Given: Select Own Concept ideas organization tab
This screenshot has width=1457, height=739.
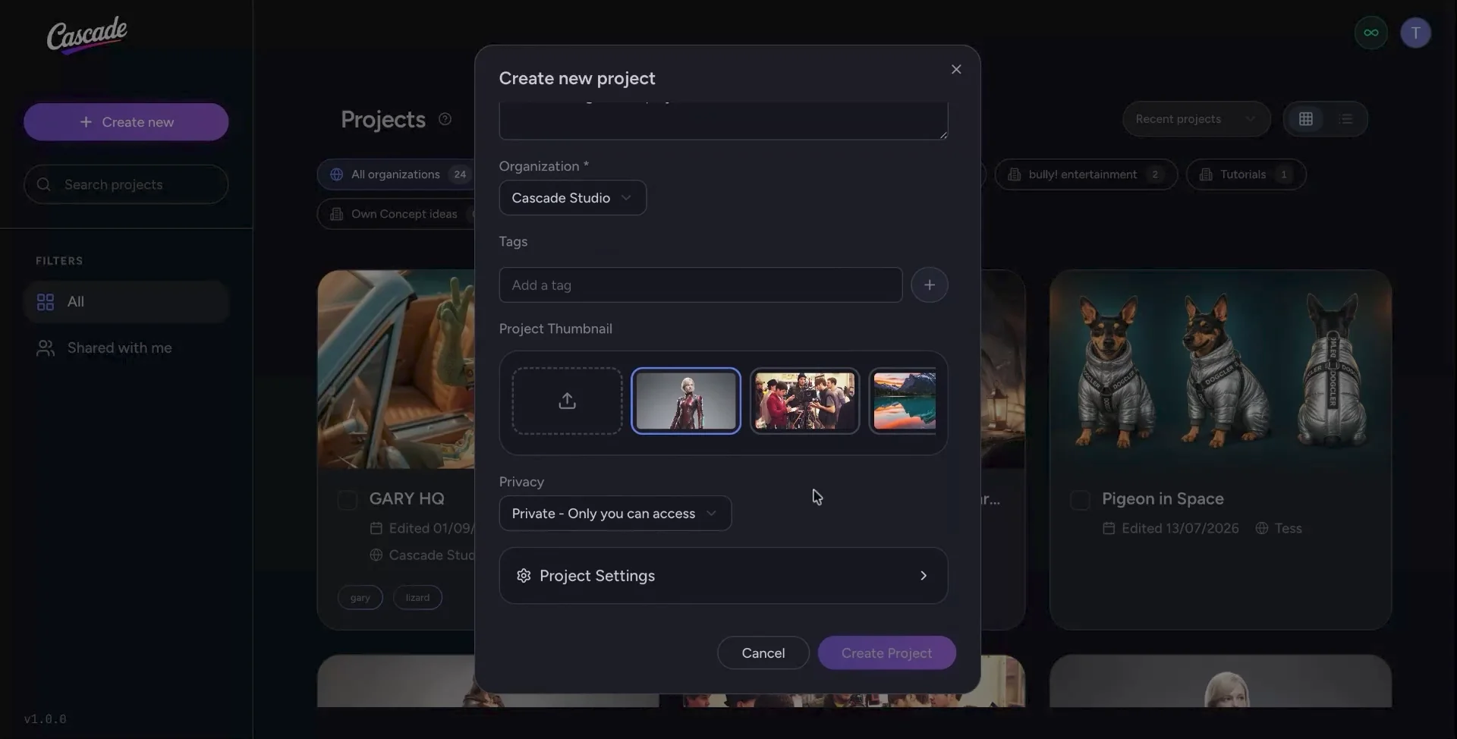Looking at the screenshot, I should (x=396, y=214).
